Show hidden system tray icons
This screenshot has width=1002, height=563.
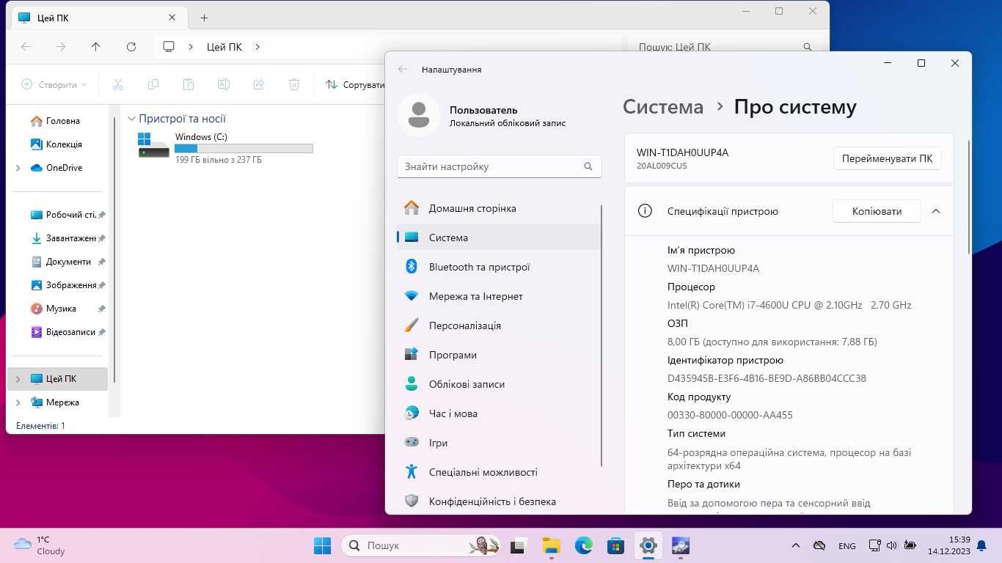tap(795, 545)
